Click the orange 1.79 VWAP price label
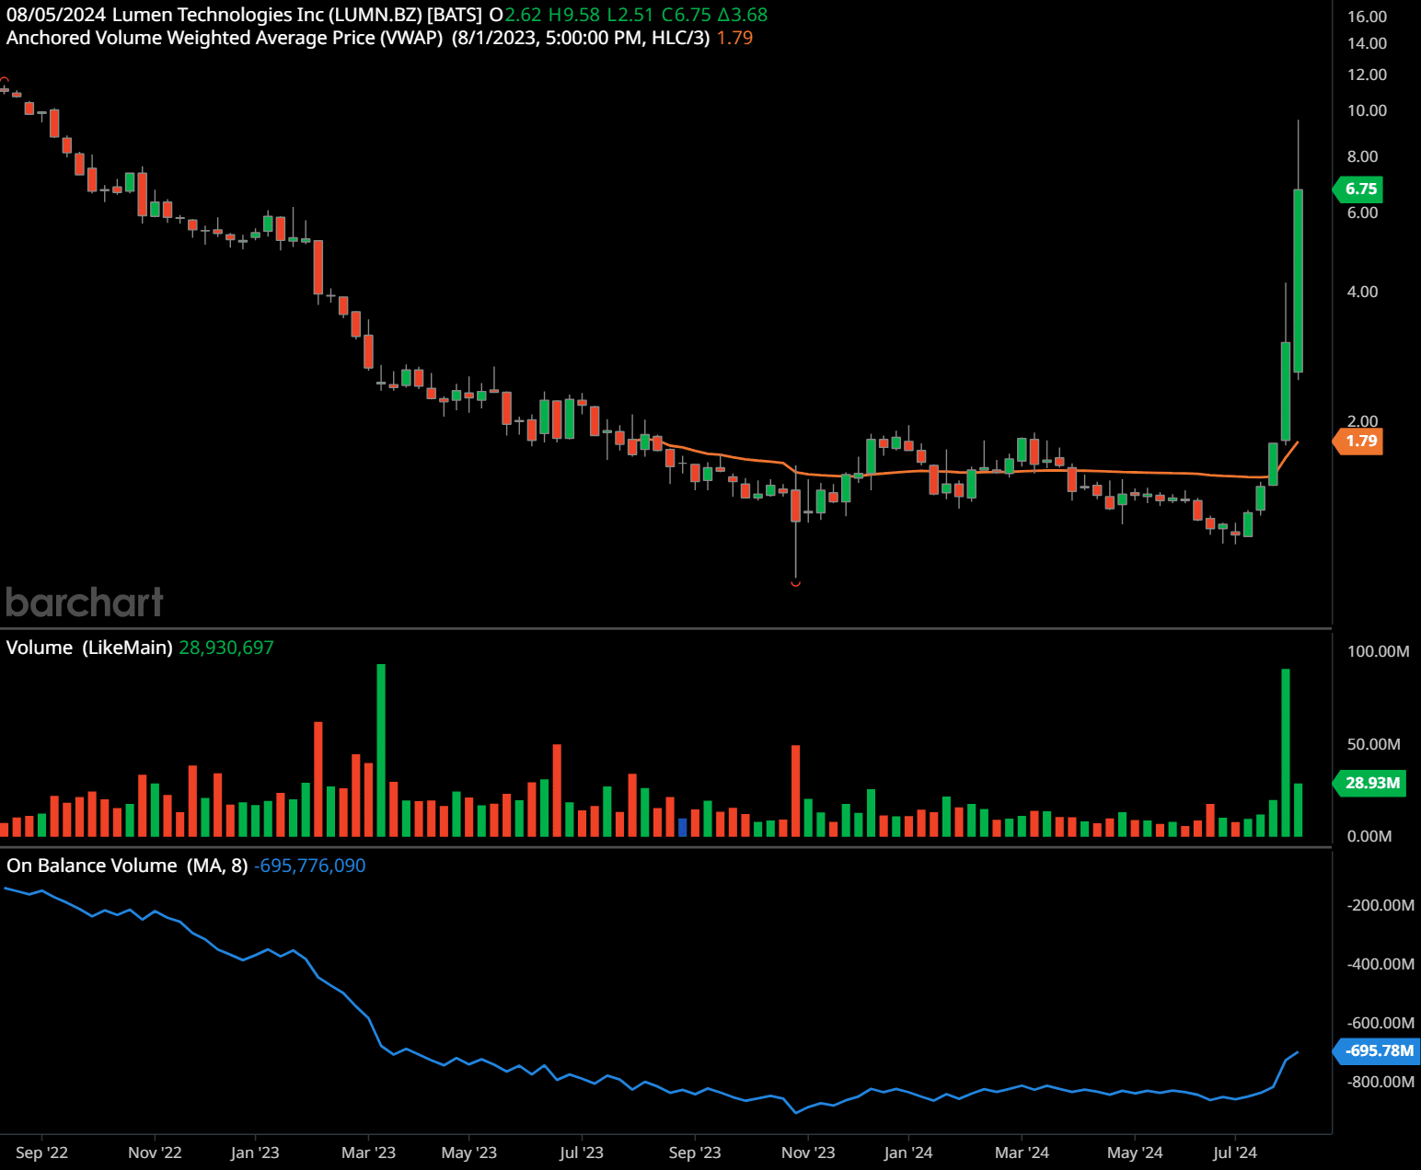 click(x=1358, y=442)
